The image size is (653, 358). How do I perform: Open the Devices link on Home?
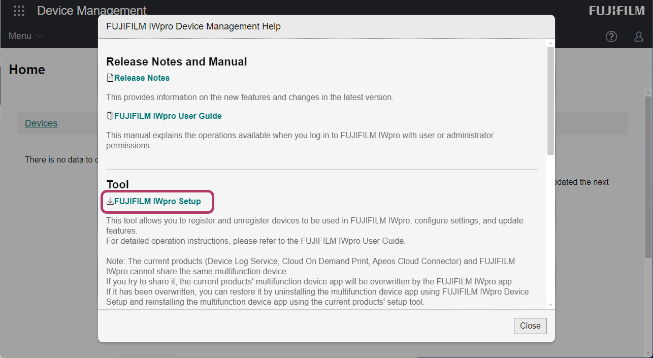coord(41,123)
